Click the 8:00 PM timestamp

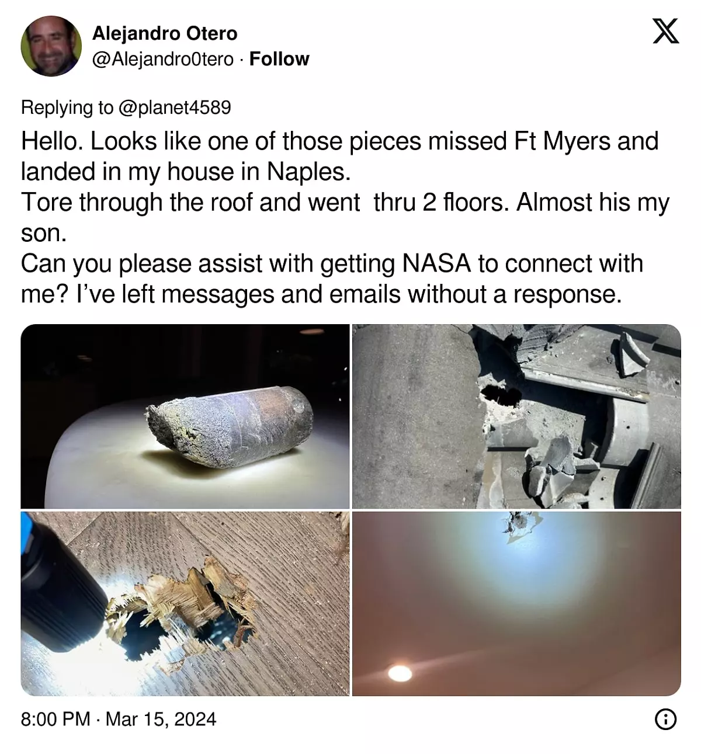55,719
